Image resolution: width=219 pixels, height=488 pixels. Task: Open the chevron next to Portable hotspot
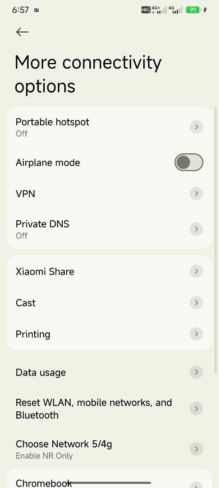point(196,127)
